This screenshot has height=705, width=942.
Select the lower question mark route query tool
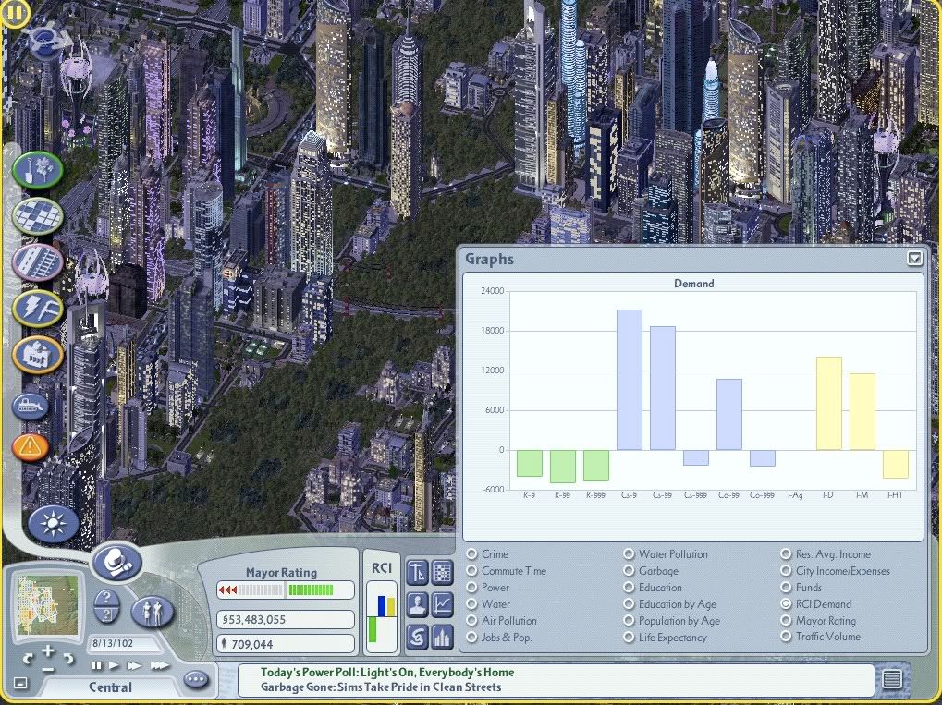tap(106, 615)
